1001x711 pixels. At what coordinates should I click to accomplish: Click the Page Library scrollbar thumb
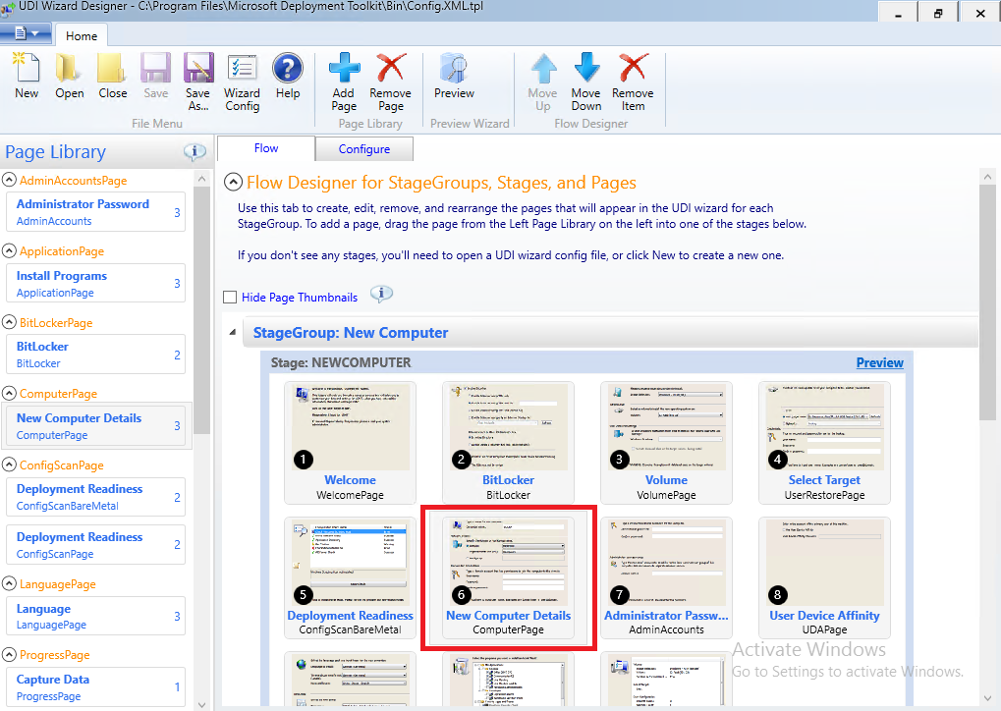(x=201, y=311)
